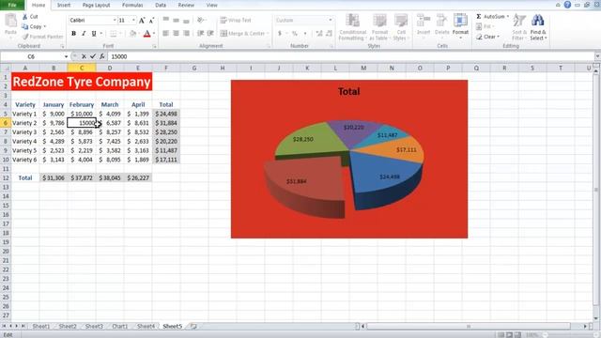The width and height of the screenshot is (601, 338).
Task: Click the Insert Worksheet icon
Action: (193, 326)
